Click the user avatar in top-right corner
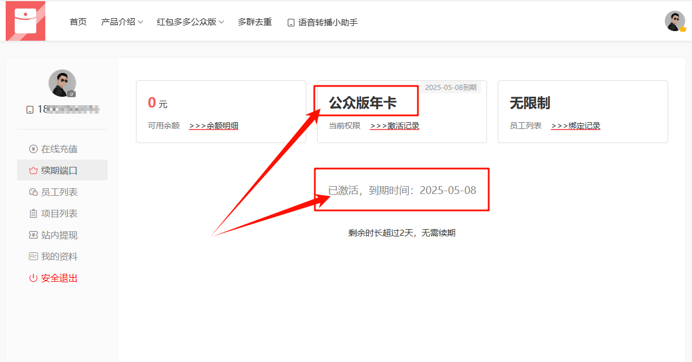 [x=674, y=21]
